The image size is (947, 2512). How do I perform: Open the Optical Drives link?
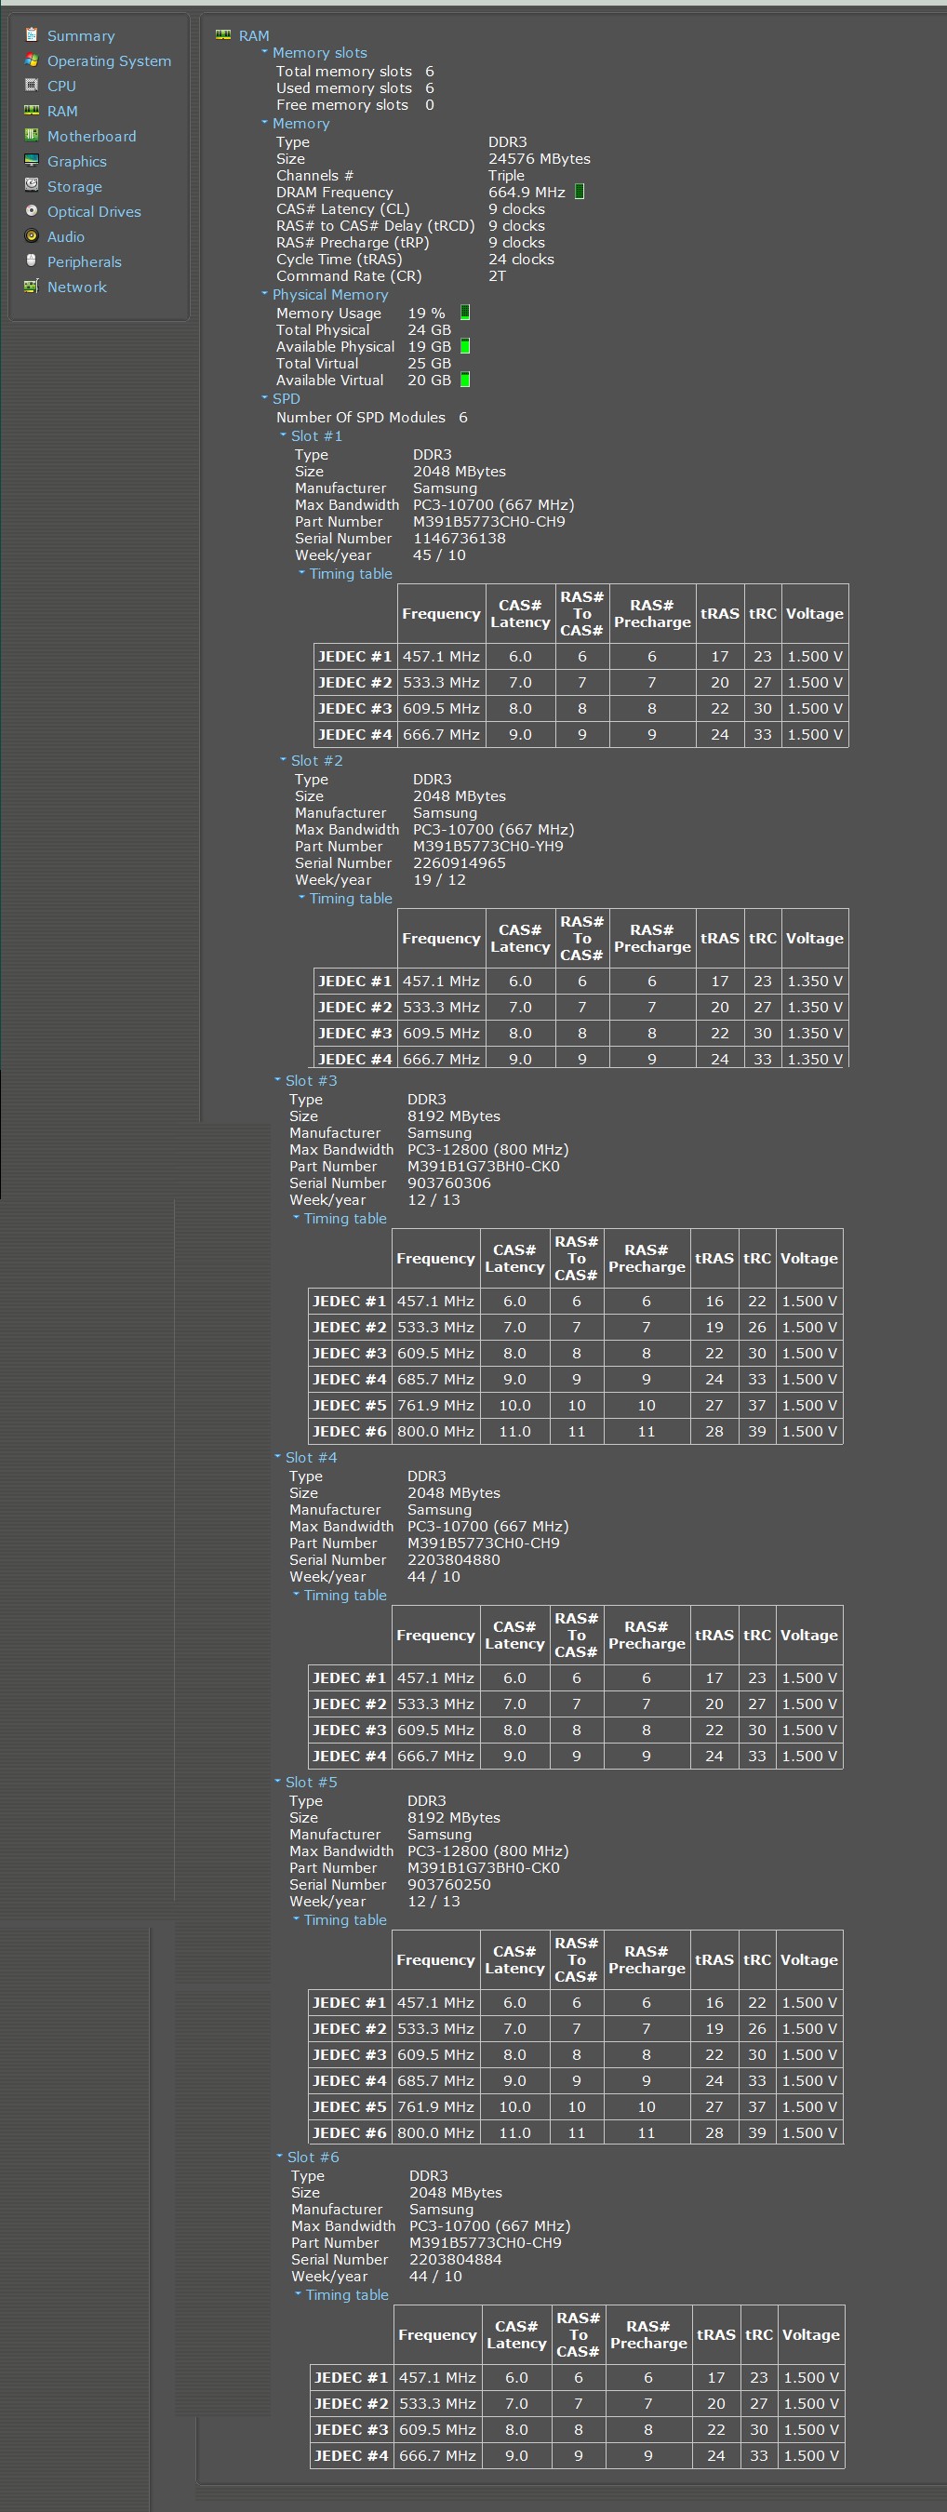pos(94,212)
